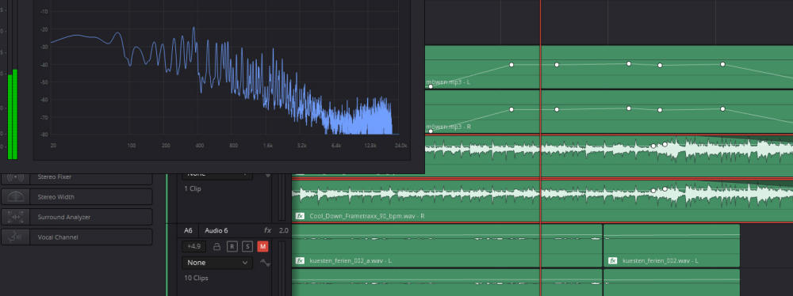Image resolution: width=793 pixels, height=296 pixels.
Task: Select leftmost volume keyframe on möwen.mp3 L clip
Action: click(431, 87)
